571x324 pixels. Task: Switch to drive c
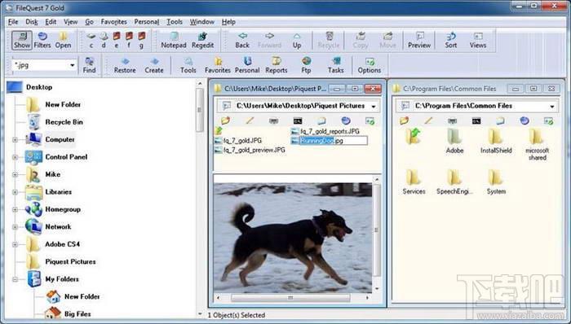91,40
